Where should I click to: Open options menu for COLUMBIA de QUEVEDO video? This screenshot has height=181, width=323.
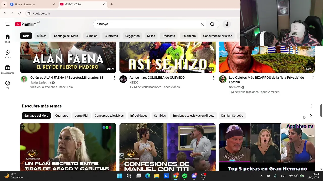(x=214, y=78)
